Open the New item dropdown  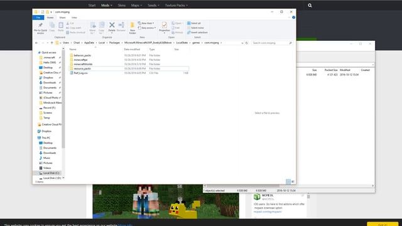point(146,23)
